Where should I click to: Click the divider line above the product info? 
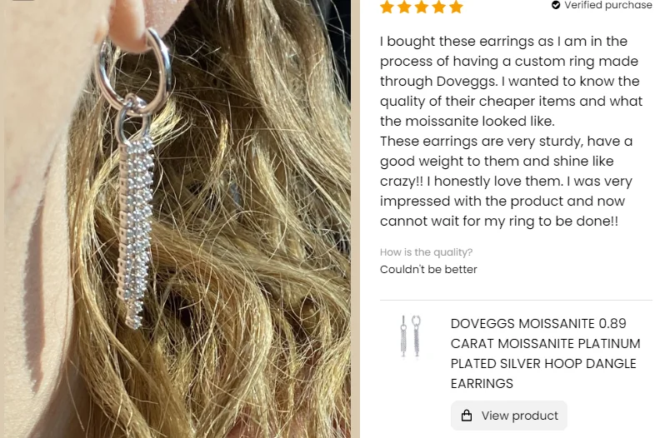(x=516, y=301)
